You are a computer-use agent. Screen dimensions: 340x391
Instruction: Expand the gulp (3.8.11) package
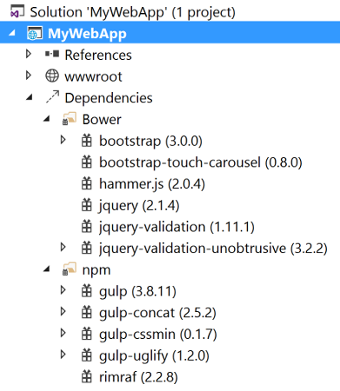pos(63,289)
